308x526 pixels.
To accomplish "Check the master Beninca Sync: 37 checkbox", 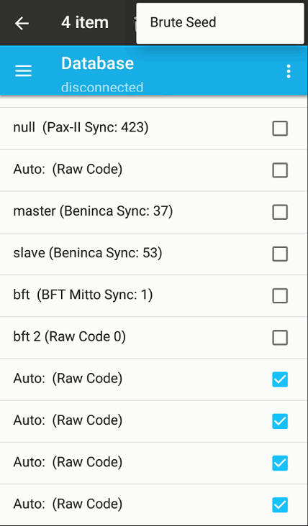I will click(x=280, y=212).
